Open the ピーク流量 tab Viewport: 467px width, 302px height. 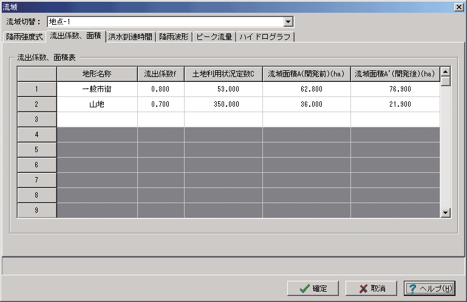(214, 37)
